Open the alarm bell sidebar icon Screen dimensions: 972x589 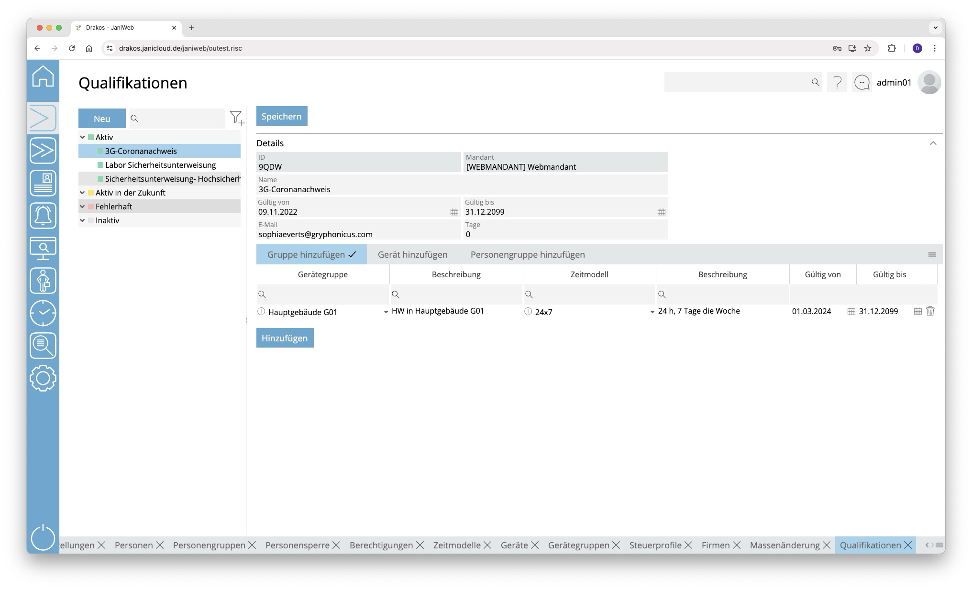43,216
